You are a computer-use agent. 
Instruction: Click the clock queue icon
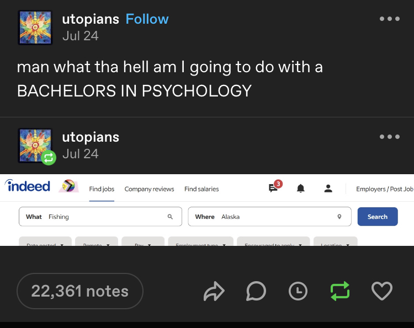(x=298, y=292)
